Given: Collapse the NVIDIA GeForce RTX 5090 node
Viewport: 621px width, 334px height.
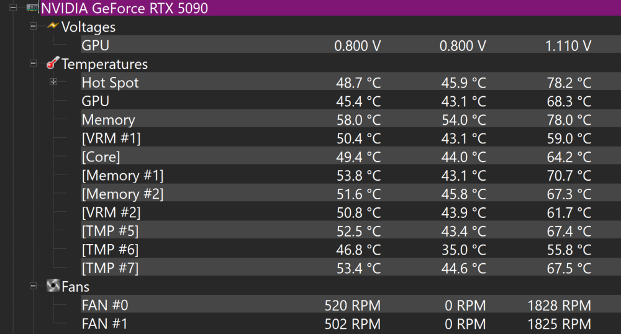Looking at the screenshot, I should click(13, 7).
